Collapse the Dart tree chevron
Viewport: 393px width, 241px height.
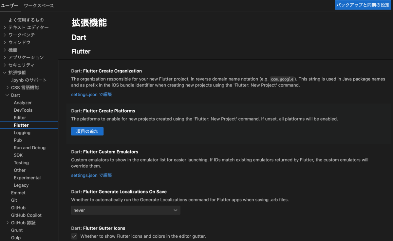click(x=8, y=95)
